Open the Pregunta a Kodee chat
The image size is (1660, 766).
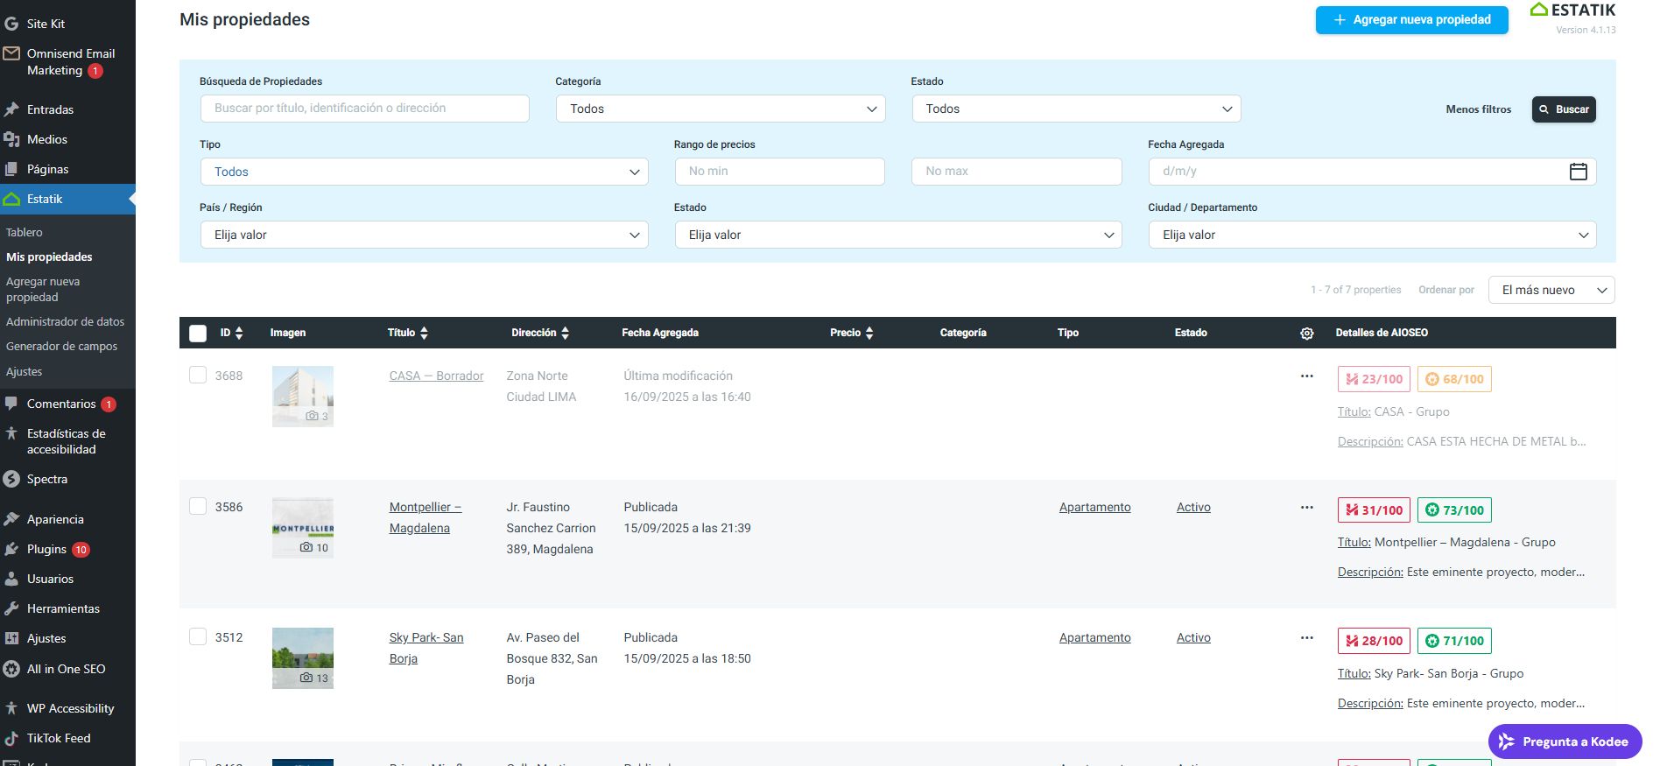pos(1565,741)
